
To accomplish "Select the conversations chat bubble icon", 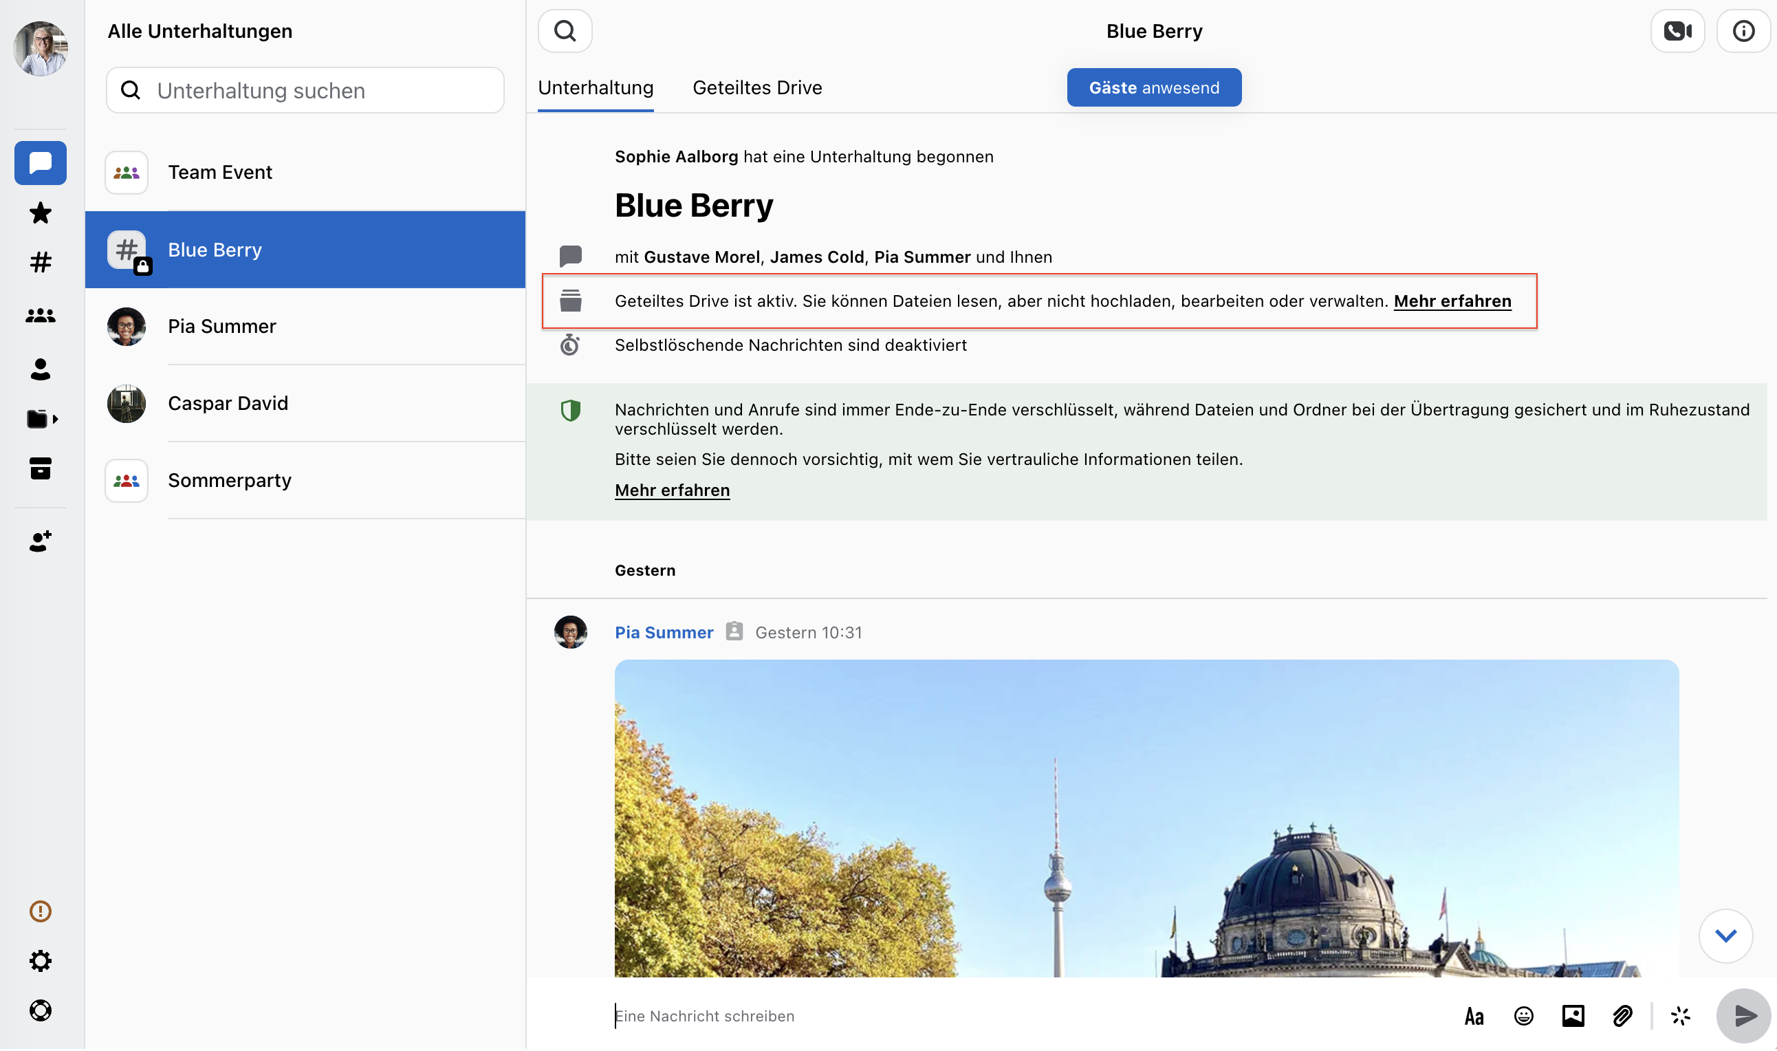I will pyautogui.click(x=41, y=163).
